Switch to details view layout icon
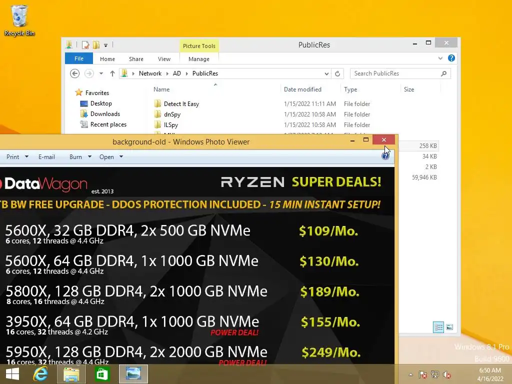Screen dimensions: 512x384 tap(438, 327)
